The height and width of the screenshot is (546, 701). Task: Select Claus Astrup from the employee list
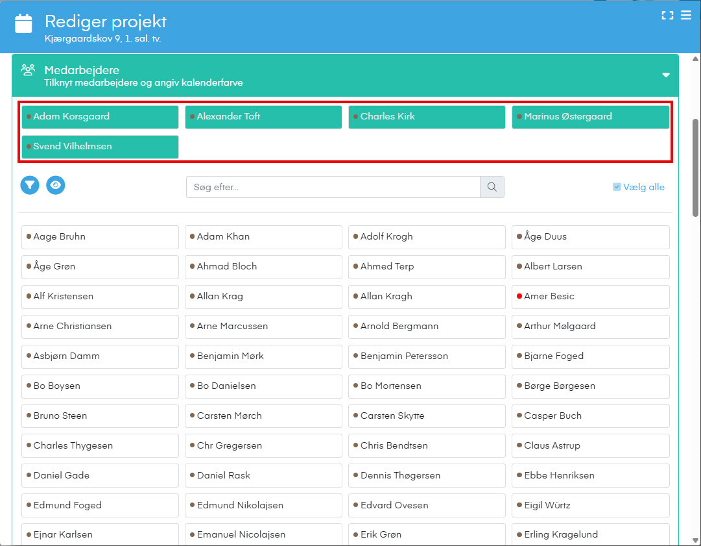point(590,445)
